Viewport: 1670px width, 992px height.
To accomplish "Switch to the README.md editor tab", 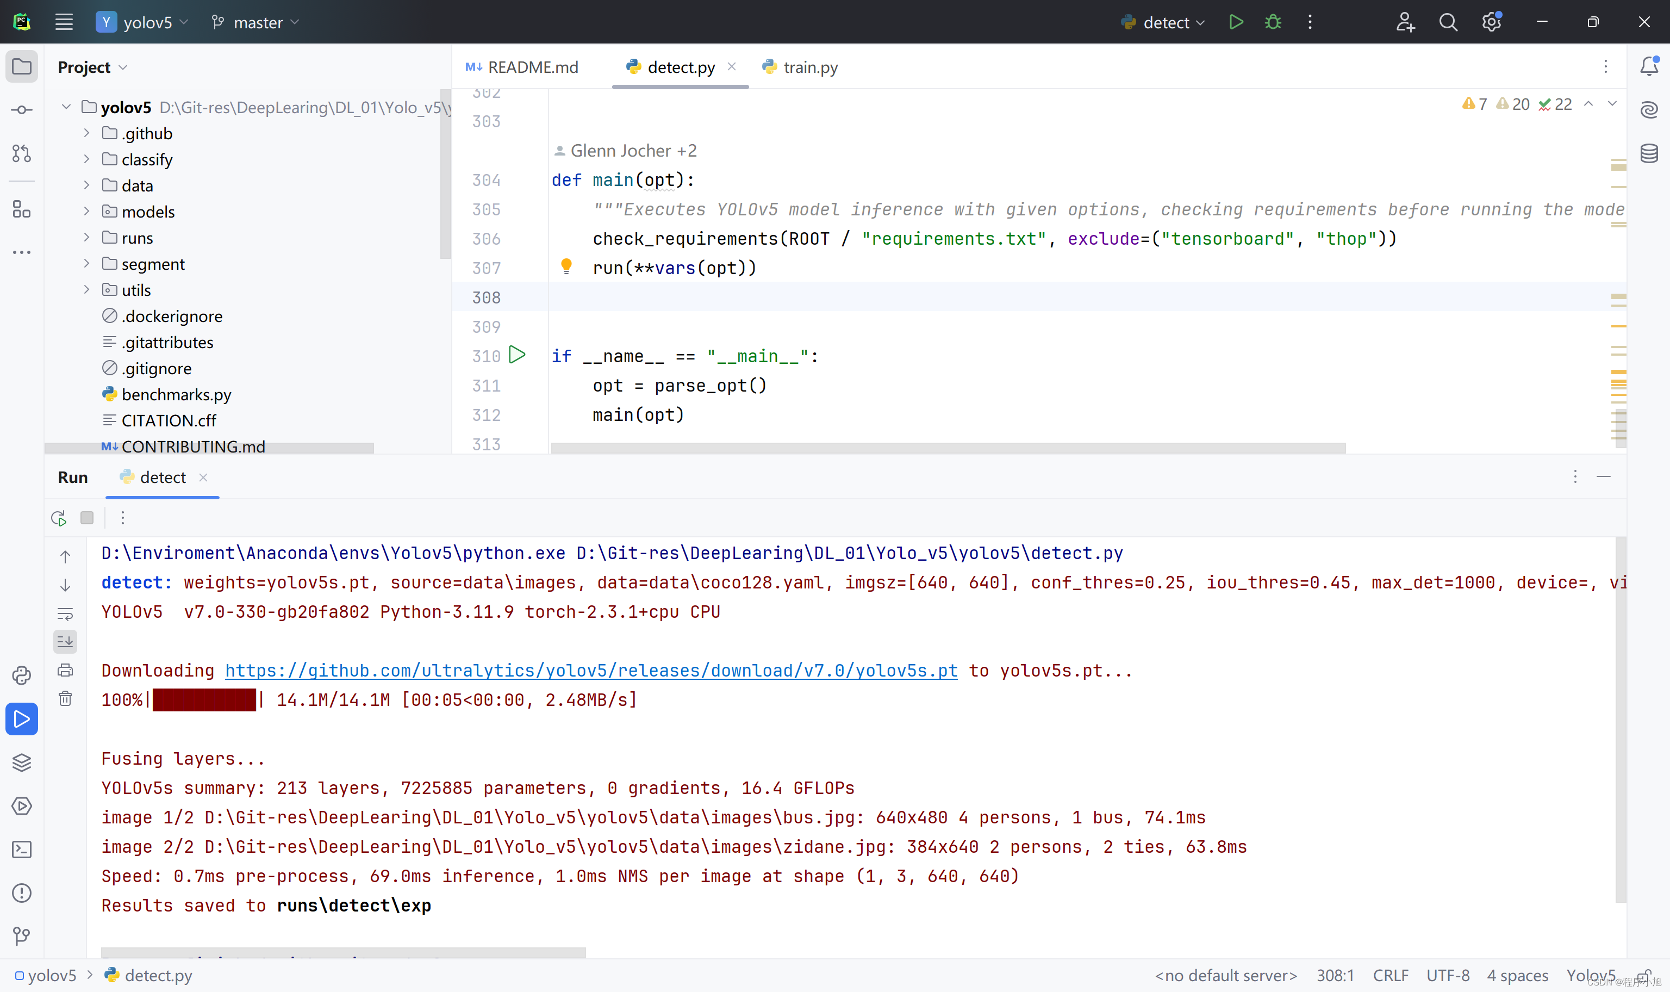I will click(x=522, y=67).
